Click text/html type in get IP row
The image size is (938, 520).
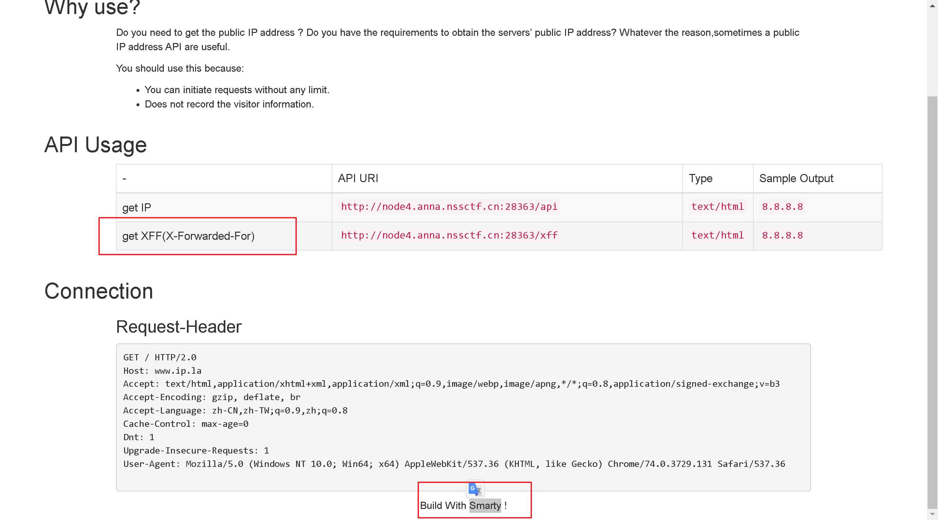pos(717,207)
